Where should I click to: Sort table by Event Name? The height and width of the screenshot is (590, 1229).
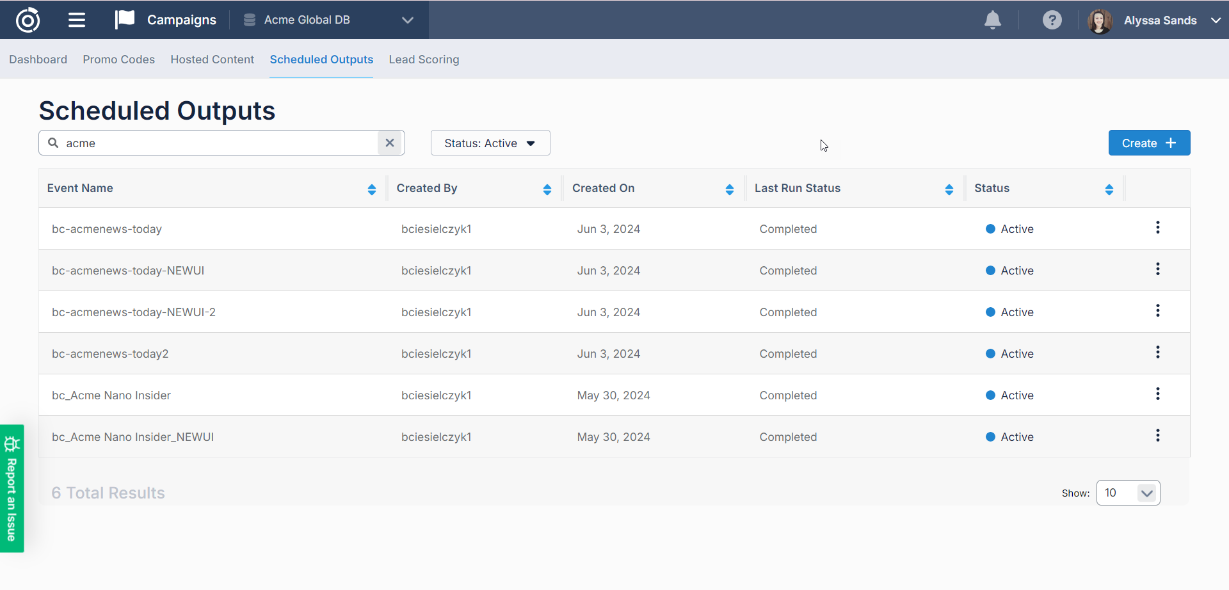[371, 189]
